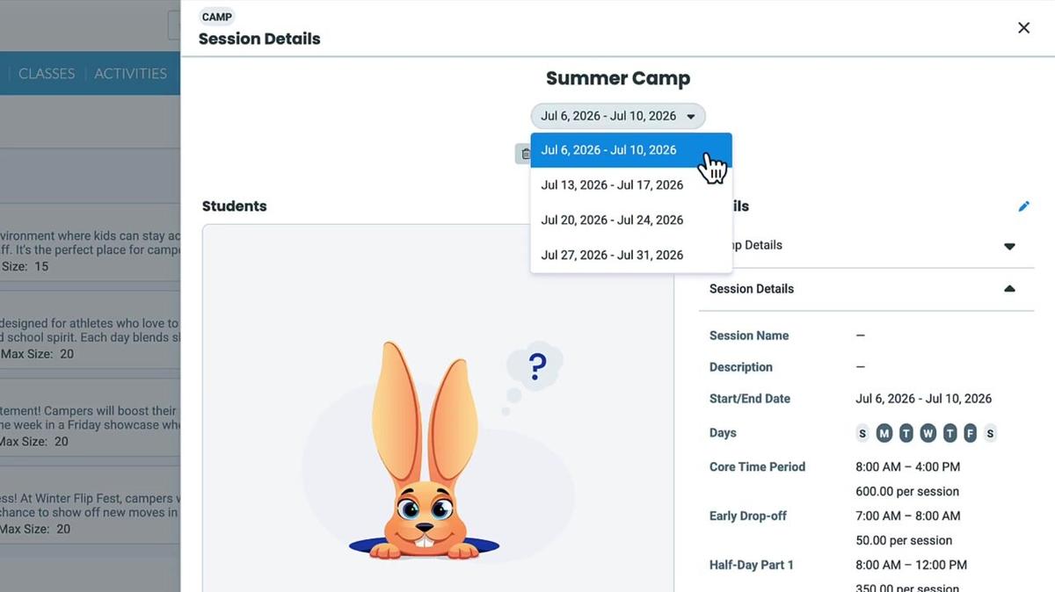Image resolution: width=1055 pixels, height=592 pixels.
Task: Open the session date range dropdown
Action: coord(618,115)
